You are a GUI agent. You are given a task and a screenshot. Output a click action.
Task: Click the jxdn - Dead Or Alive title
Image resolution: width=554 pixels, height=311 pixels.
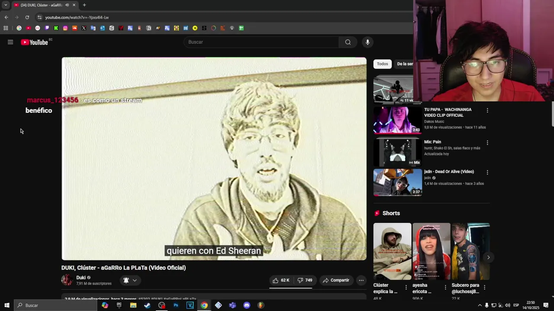point(449,171)
